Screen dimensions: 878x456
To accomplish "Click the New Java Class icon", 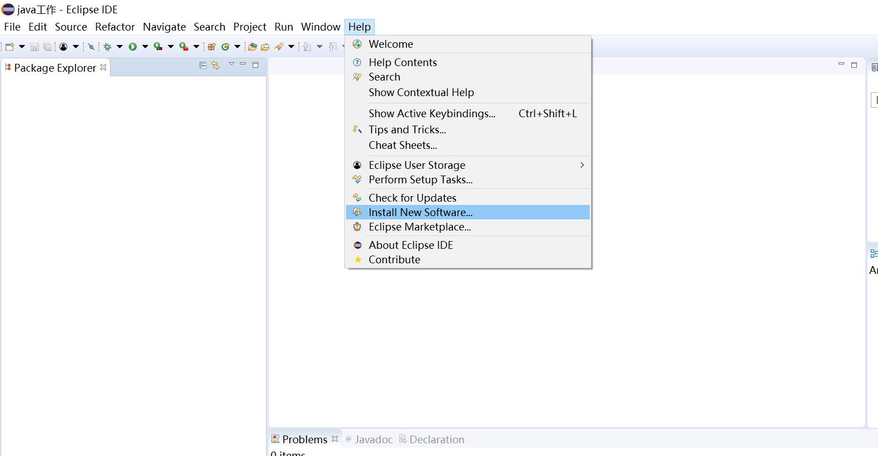I will (x=225, y=47).
